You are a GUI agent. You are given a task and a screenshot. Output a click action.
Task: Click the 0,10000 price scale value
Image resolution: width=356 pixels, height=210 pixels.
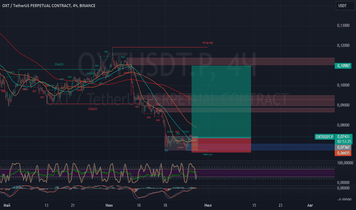[343, 85]
